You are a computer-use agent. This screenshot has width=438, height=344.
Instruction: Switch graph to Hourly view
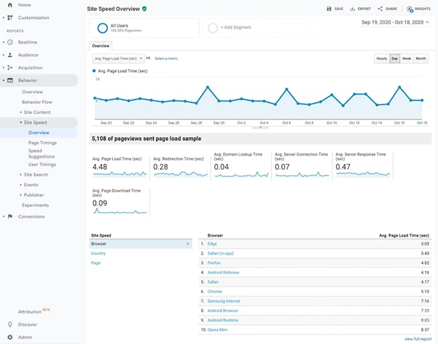[381, 59]
